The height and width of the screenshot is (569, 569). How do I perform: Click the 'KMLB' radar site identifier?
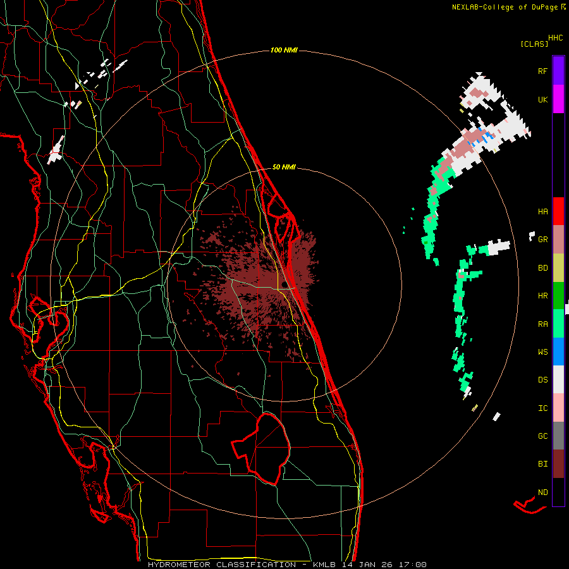click(324, 565)
